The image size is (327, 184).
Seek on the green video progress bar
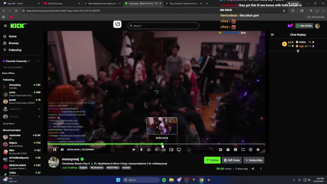(105, 144)
